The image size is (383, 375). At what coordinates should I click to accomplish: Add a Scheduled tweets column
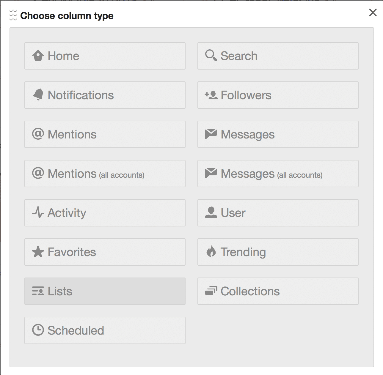[x=105, y=330]
